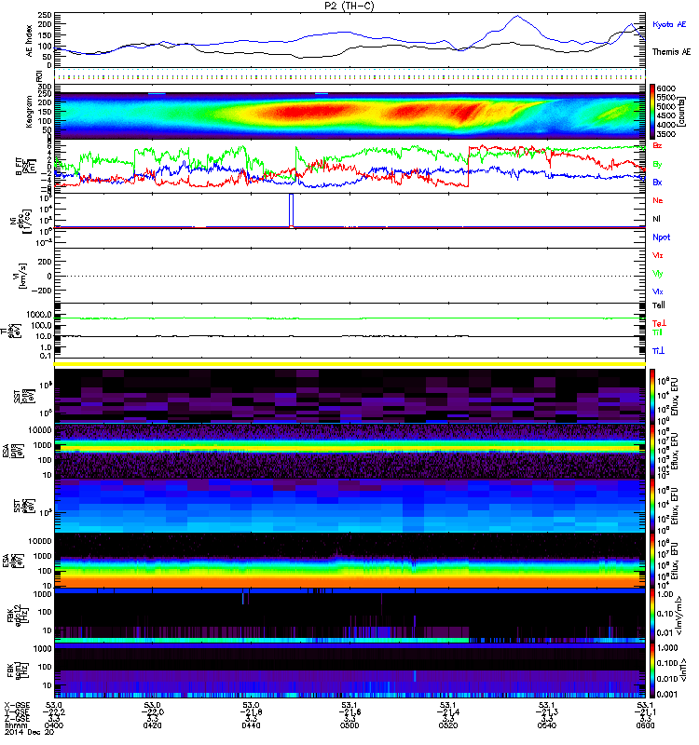
Task: Click the "[counts]" color bar unit label
Action: coord(682,112)
